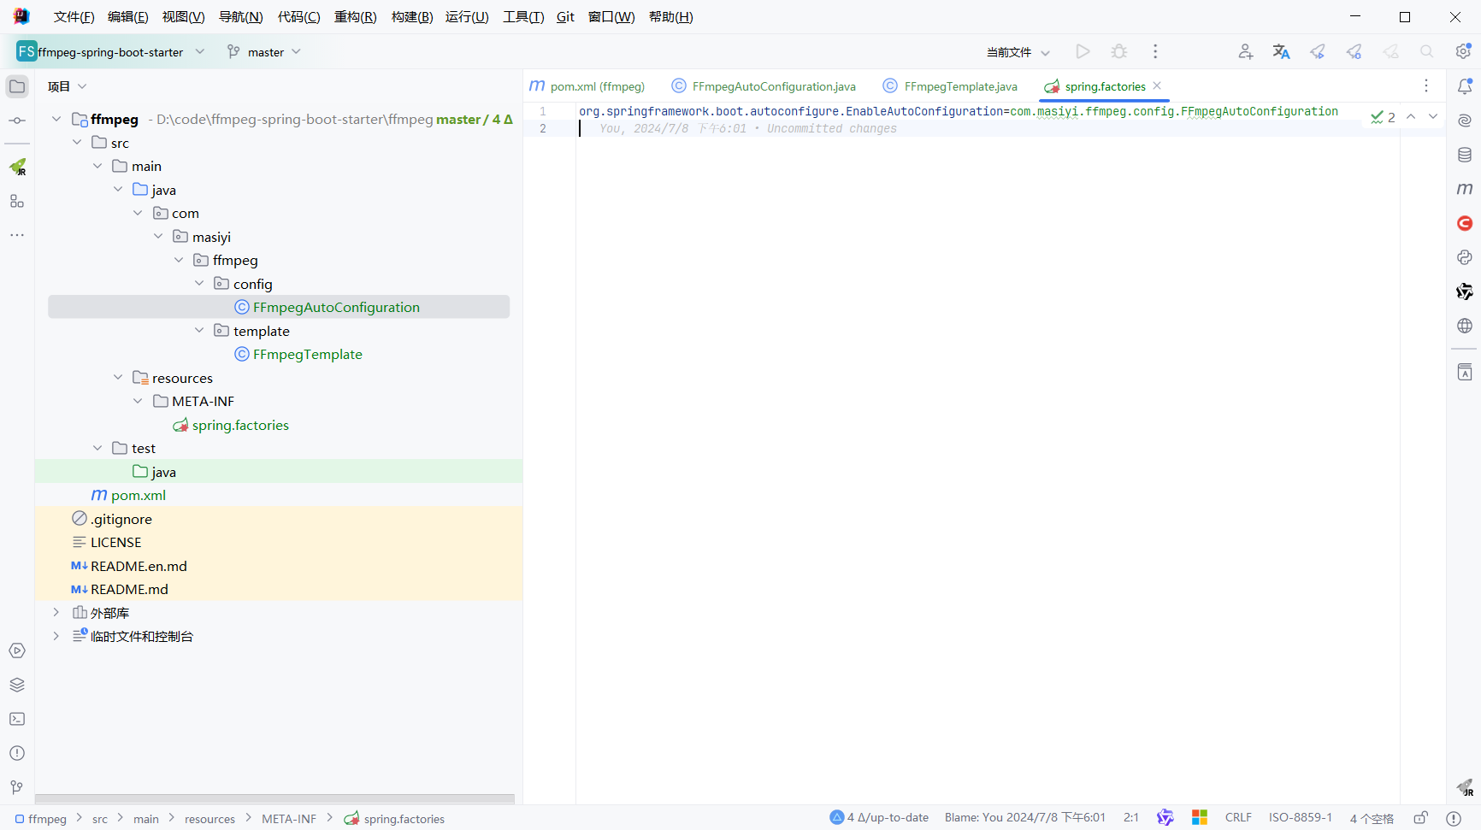Switch to FFmpegTemplate.java tab
1481x830 pixels.
pyautogui.click(x=951, y=86)
